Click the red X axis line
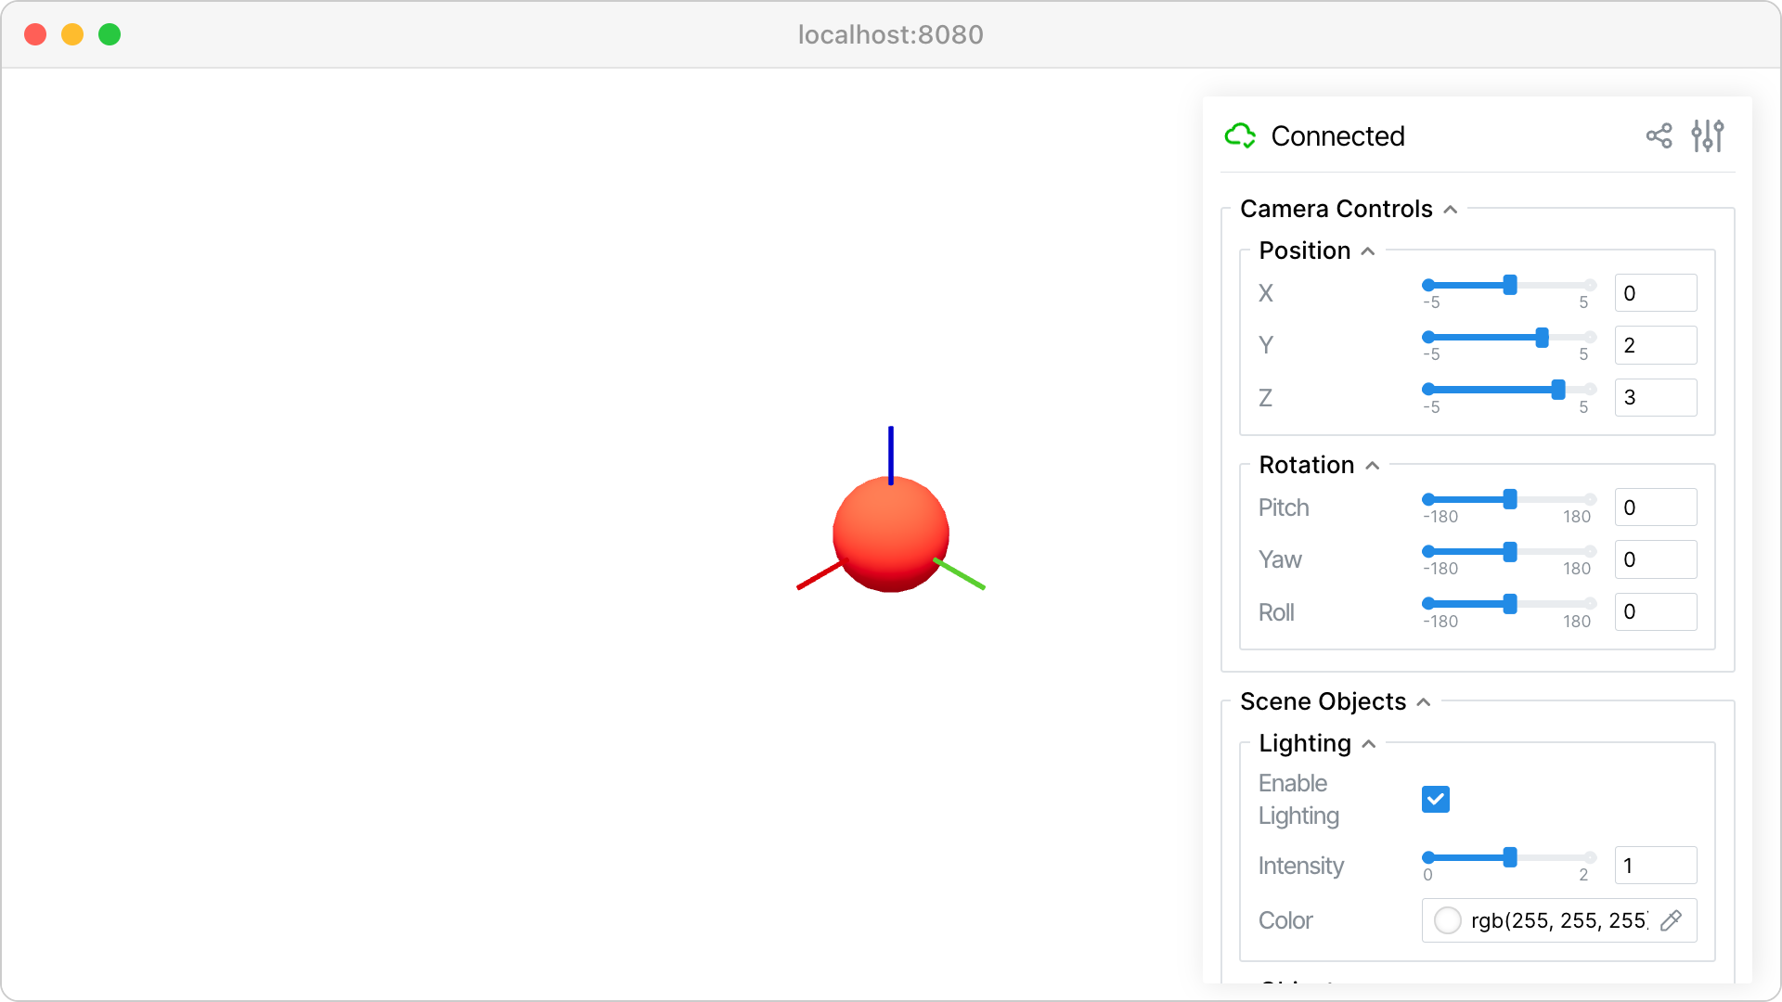 point(821,574)
